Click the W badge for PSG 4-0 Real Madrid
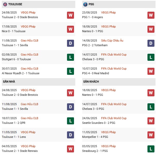The image size is (156, 155). click(151, 71)
